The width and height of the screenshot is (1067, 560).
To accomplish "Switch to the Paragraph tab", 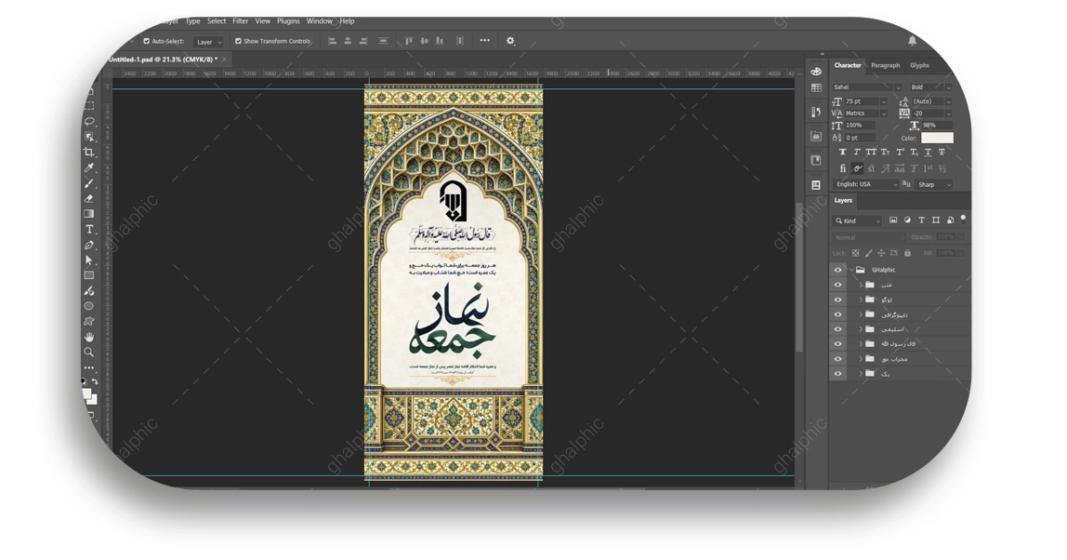I will (x=885, y=65).
